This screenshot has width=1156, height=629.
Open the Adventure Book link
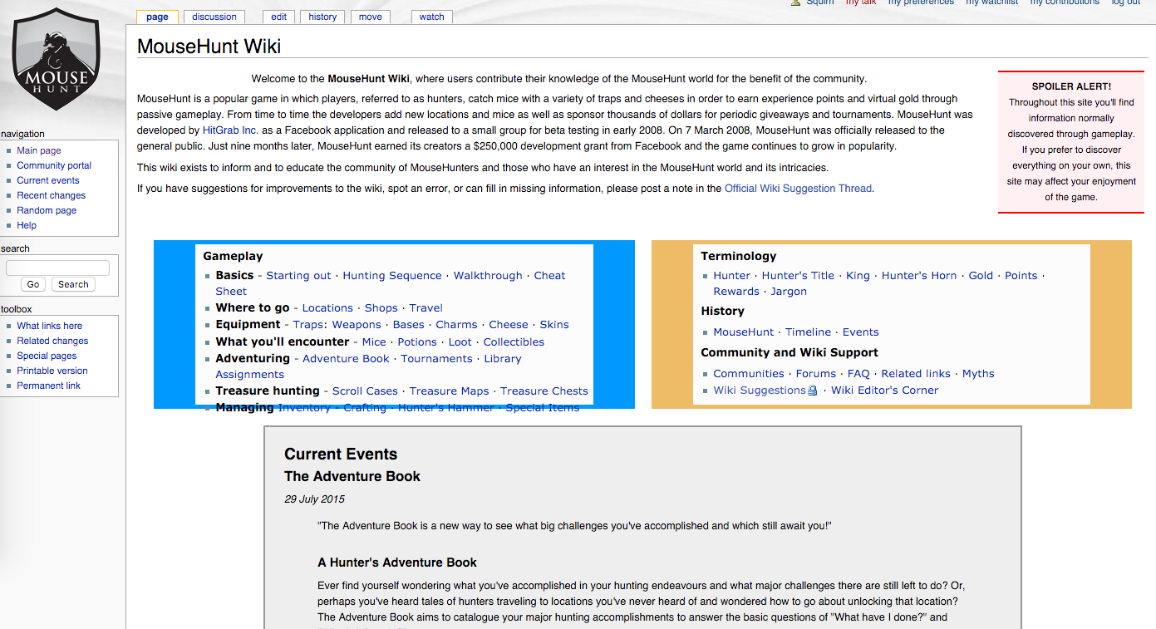[346, 359]
